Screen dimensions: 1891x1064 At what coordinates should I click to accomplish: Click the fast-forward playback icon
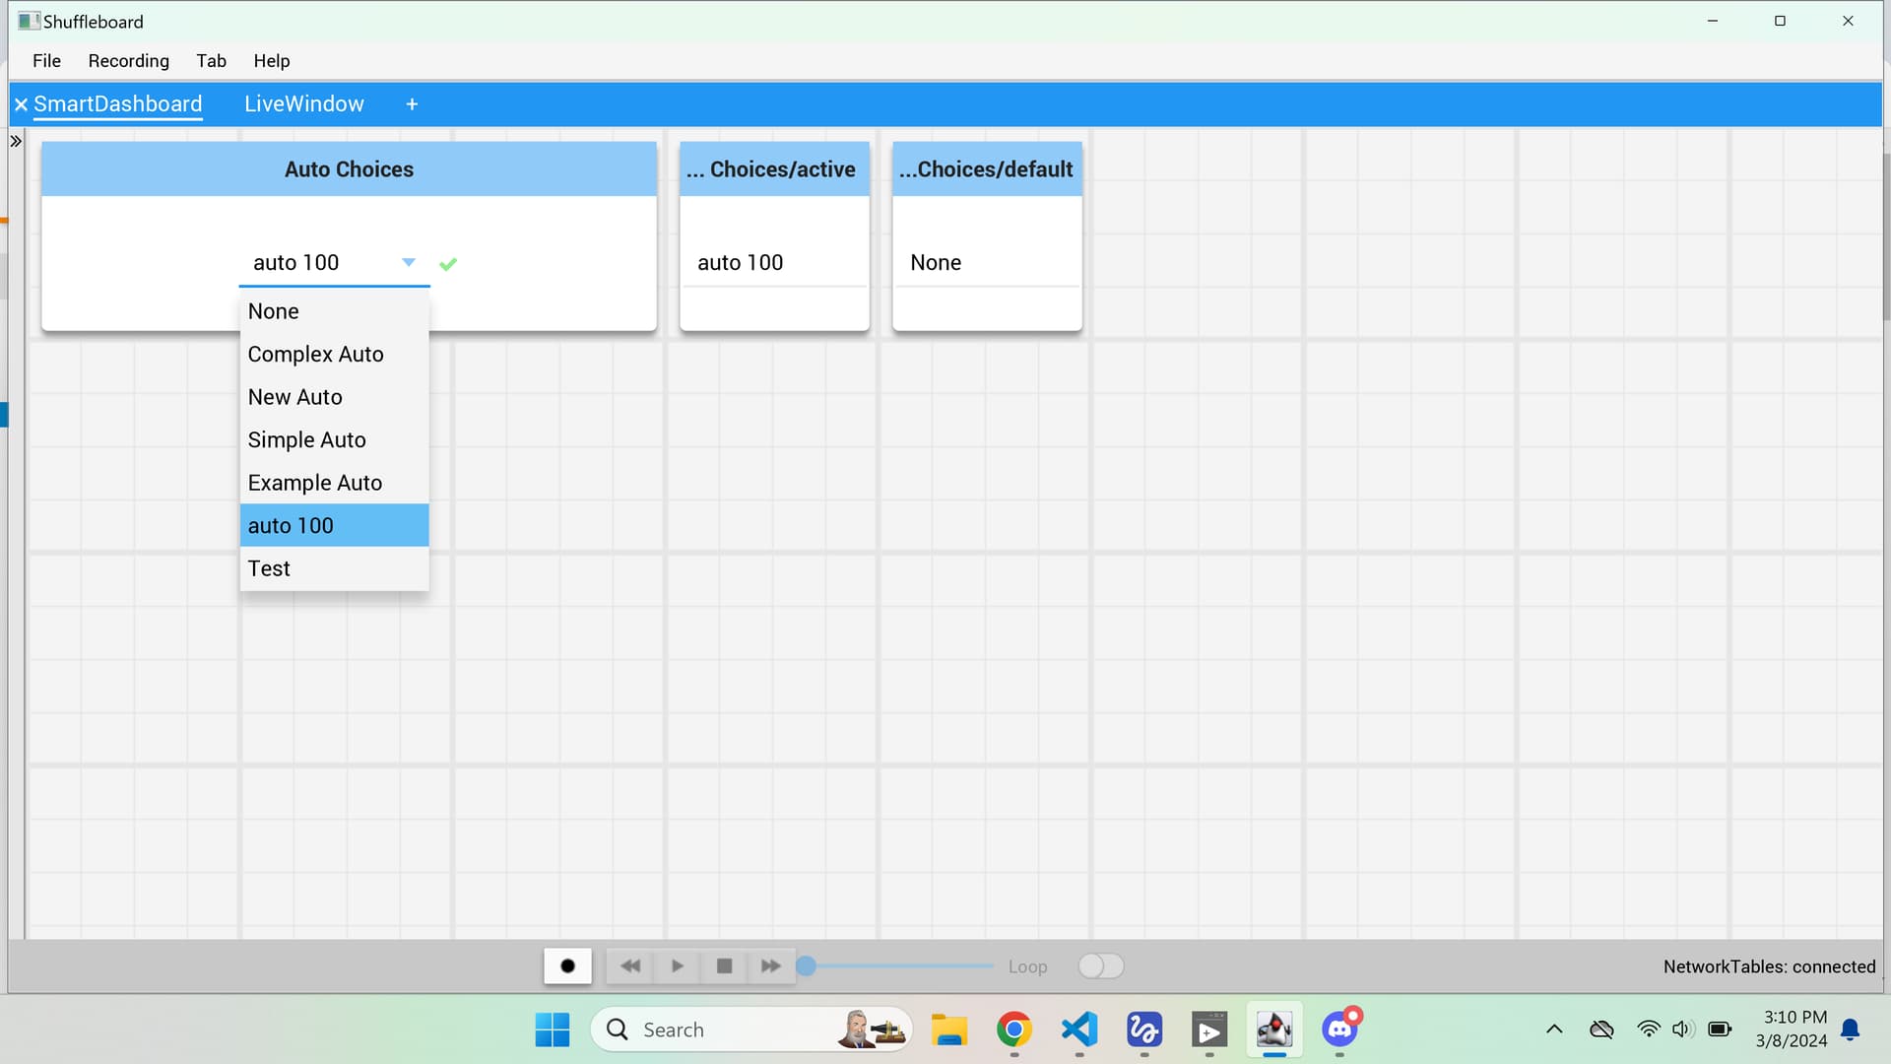coord(771,966)
